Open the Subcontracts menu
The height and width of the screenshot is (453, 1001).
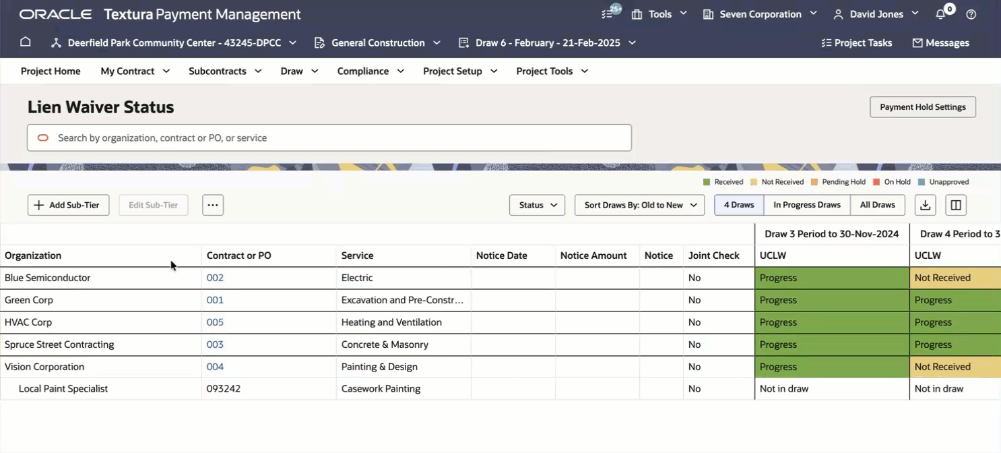pyautogui.click(x=225, y=71)
